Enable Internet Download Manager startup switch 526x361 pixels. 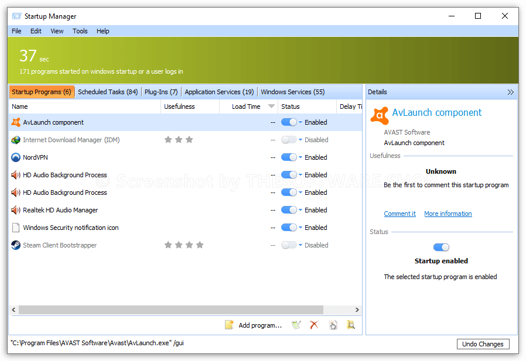point(289,140)
